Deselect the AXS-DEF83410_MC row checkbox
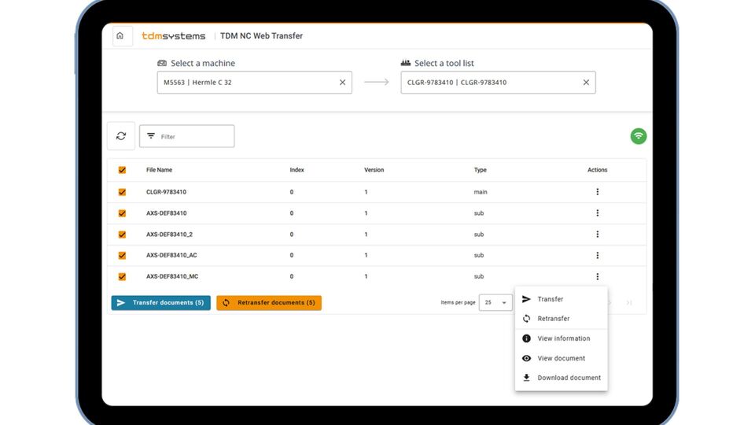755x425 pixels. click(x=122, y=277)
